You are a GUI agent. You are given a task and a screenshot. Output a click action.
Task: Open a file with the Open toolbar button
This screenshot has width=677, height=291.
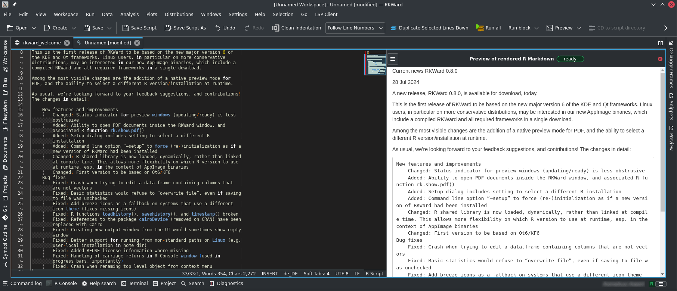17,28
